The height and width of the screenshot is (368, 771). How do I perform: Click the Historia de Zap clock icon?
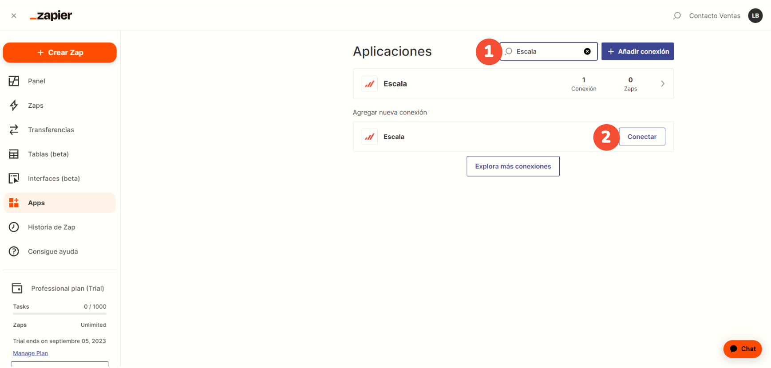[x=14, y=227]
